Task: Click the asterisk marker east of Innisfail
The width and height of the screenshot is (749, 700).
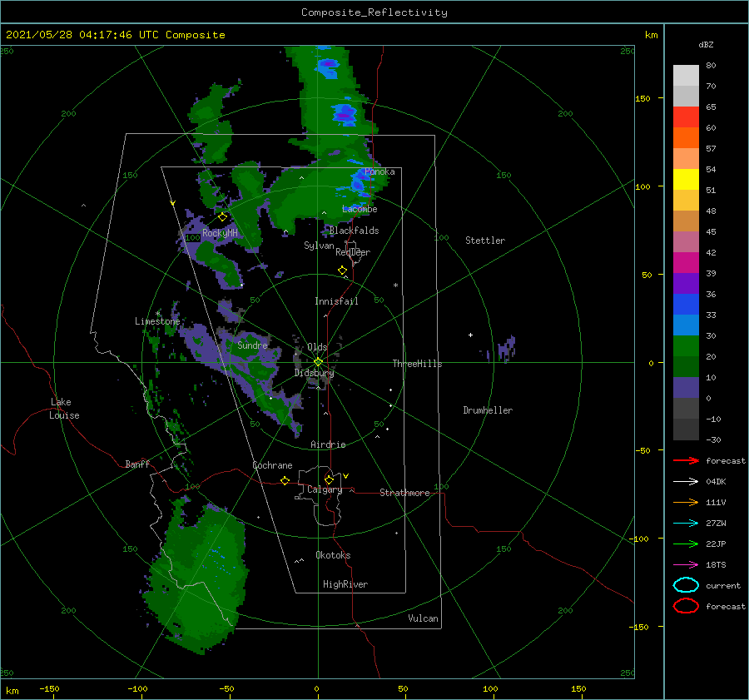Action: (395, 285)
